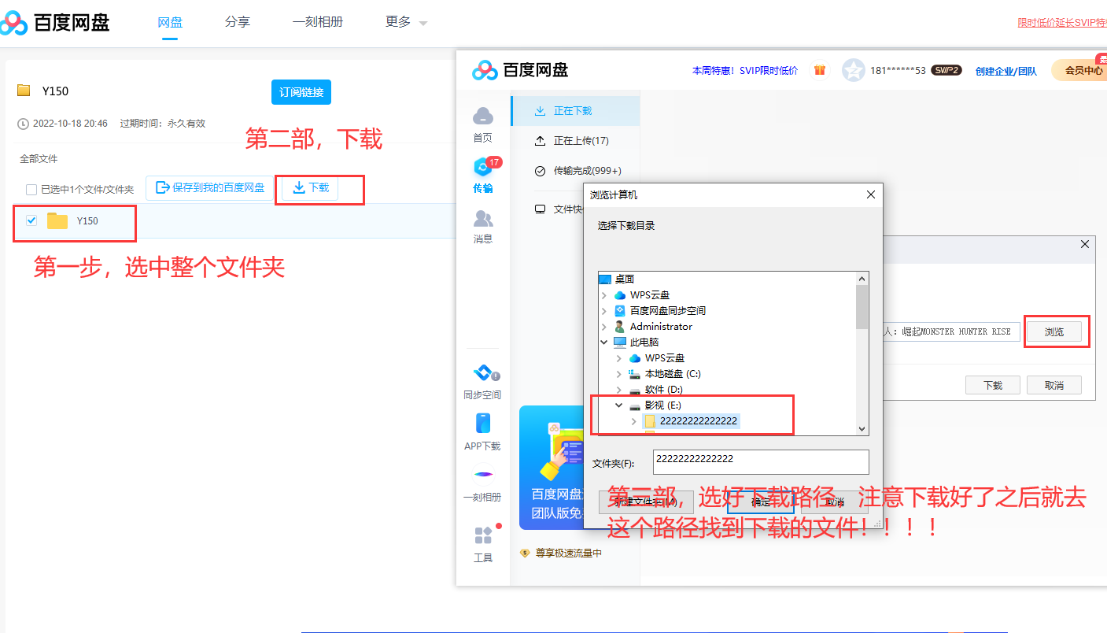Image resolution: width=1107 pixels, height=633 pixels.
Task: Click the folder tree scrollbar thumb
Action: tap(862, 307)
